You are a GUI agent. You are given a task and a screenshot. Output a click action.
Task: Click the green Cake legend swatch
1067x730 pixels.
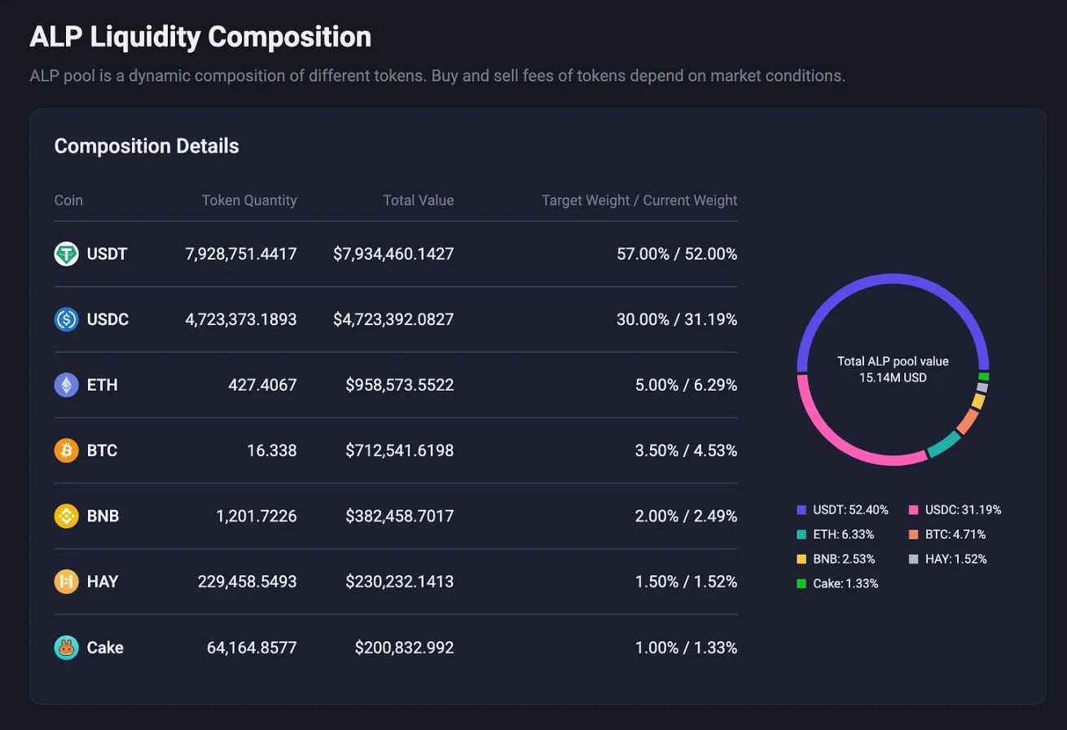pos(801,583)
